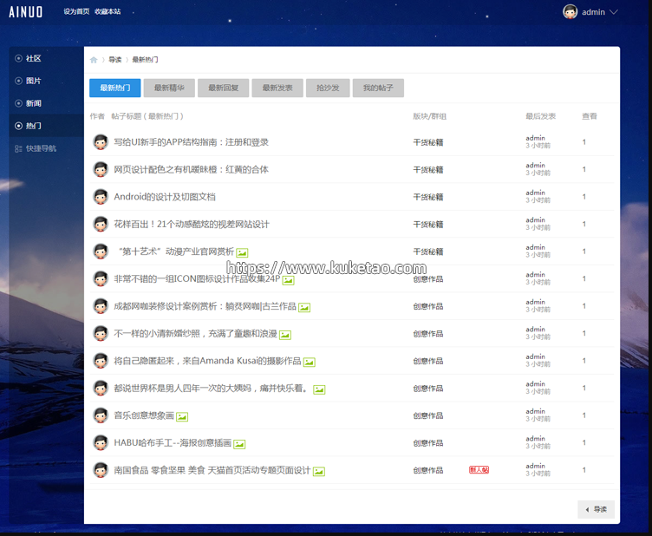This screenshot has height=536, width=652.
Task: Click image attachment icon on 音乐创意想象画 post
Action: 182,417
